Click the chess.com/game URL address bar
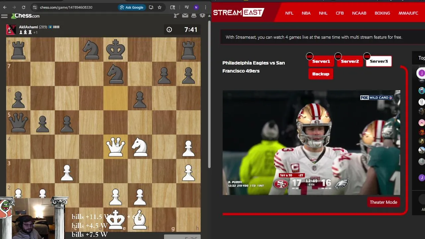 [66, 7]
